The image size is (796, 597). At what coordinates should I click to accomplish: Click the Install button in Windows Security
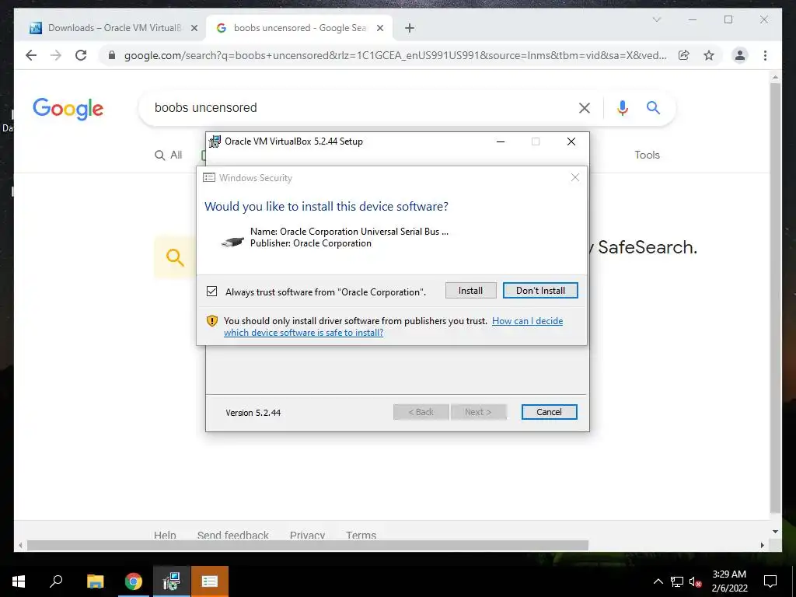point(470,291)
